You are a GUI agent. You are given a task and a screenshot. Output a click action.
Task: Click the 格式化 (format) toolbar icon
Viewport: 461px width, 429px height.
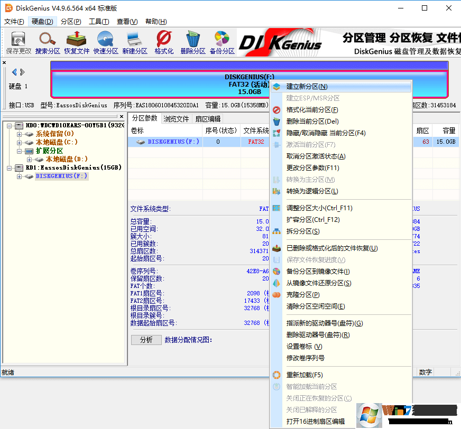[164, 42]
